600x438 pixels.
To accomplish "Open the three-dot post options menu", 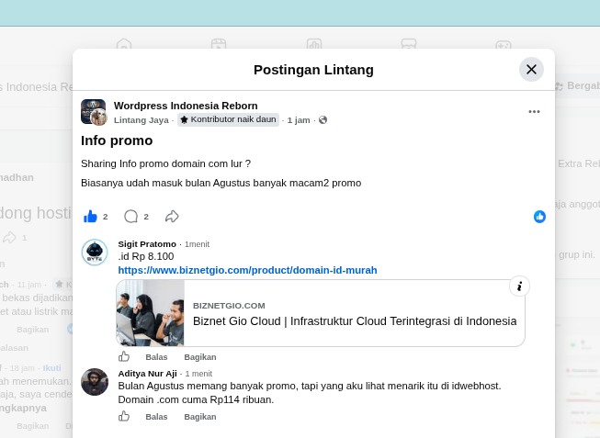I will point(534,112).
